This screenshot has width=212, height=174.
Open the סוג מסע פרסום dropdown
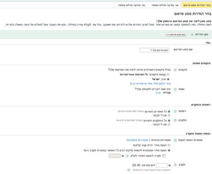click(x=176, y=34)
